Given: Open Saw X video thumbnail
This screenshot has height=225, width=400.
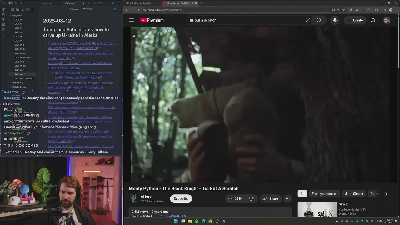Looking at the screenshot, I should click(317, 210).
